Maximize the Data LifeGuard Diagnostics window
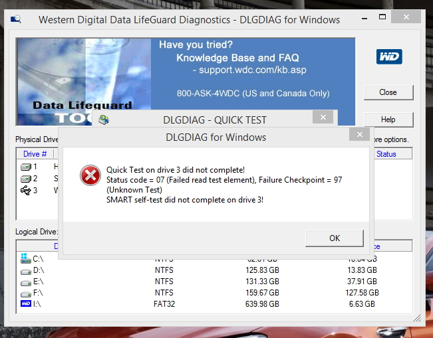 click(382, 17)
